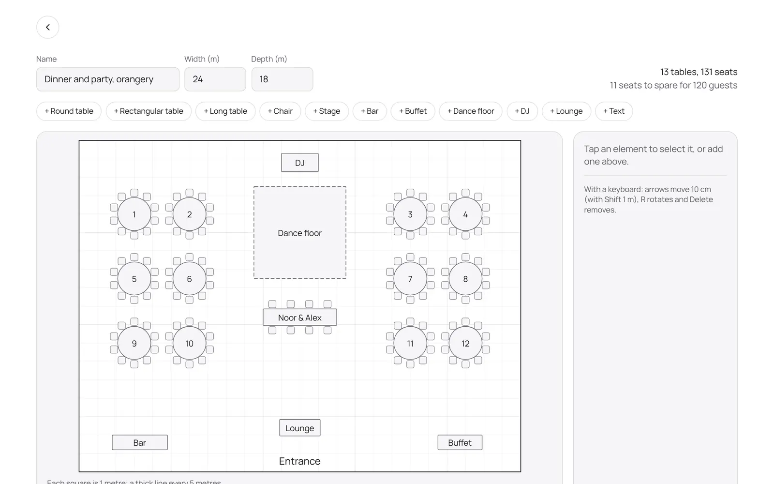
Task: Select the Noor & Alex head table
Action: point(300,318)
